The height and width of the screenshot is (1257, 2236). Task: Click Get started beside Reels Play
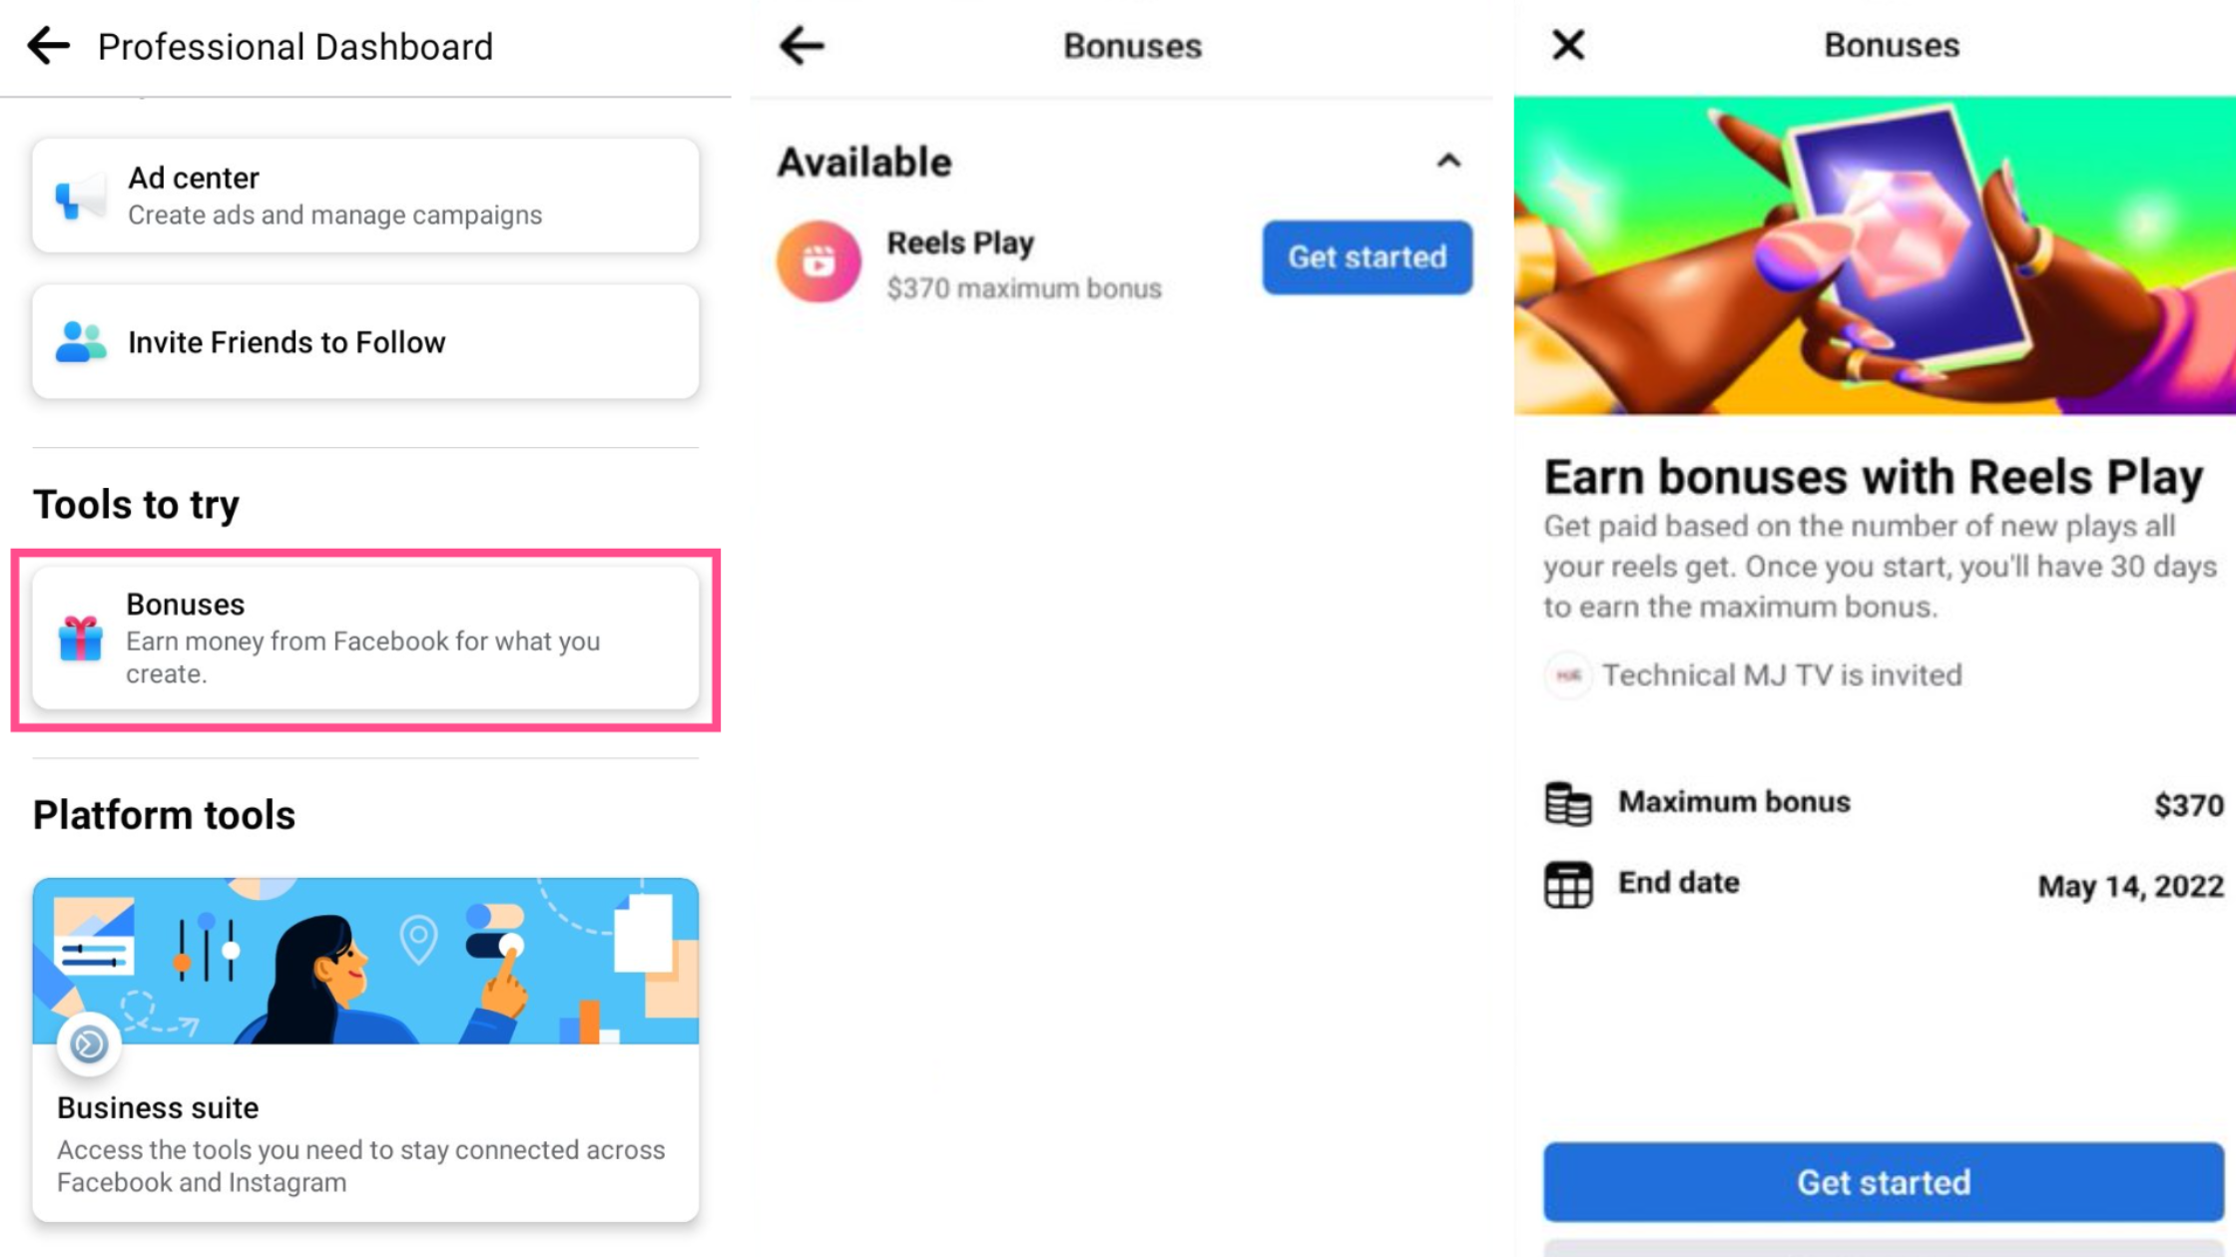coord(1368,257)
